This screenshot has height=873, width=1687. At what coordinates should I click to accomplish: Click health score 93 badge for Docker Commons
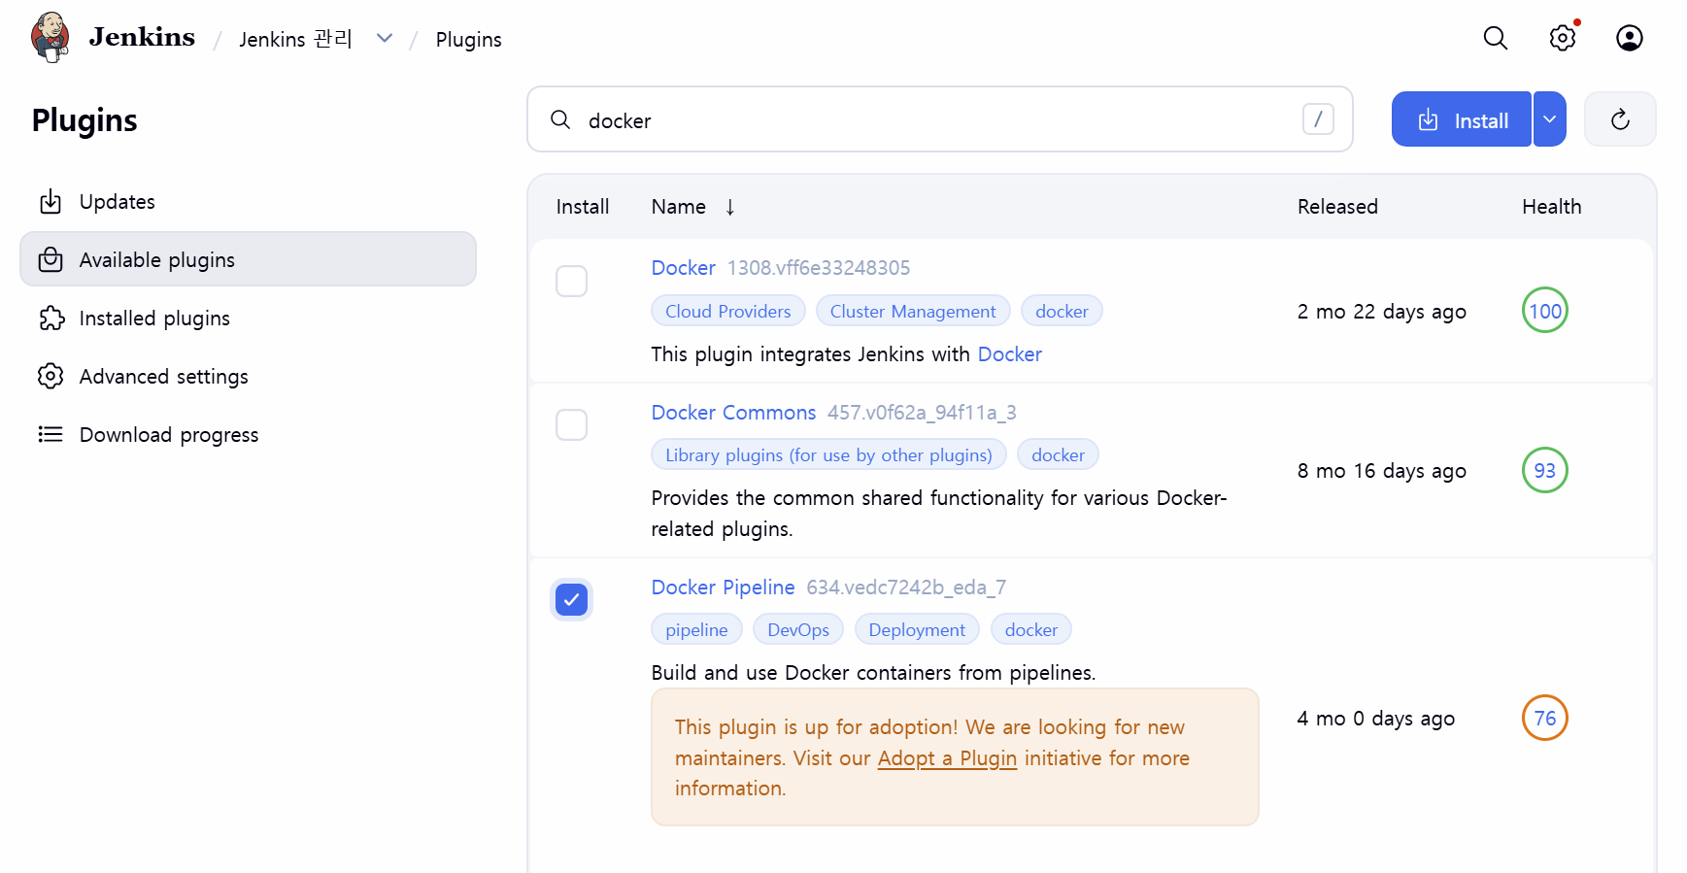pyautogui.click(x=1545, y=470)
